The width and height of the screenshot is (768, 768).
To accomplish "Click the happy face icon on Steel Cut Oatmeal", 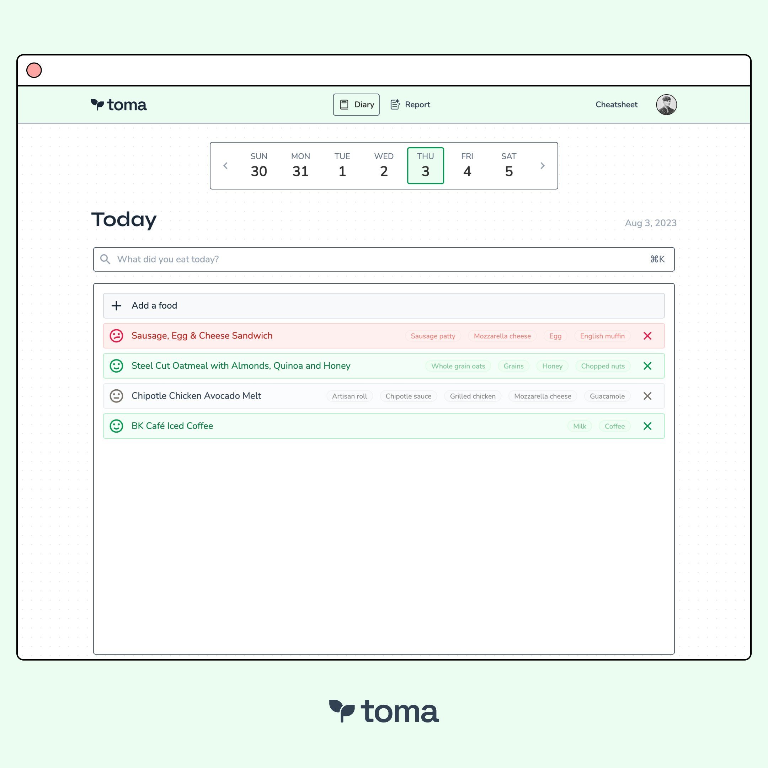I will pyautogui.click(x=116, y=366).
